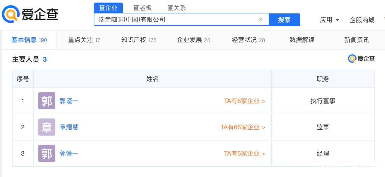The height and width of the screenshot is (177, 385).
Task: Switch to the 查老板 search tab
Action: click(143, 8)
